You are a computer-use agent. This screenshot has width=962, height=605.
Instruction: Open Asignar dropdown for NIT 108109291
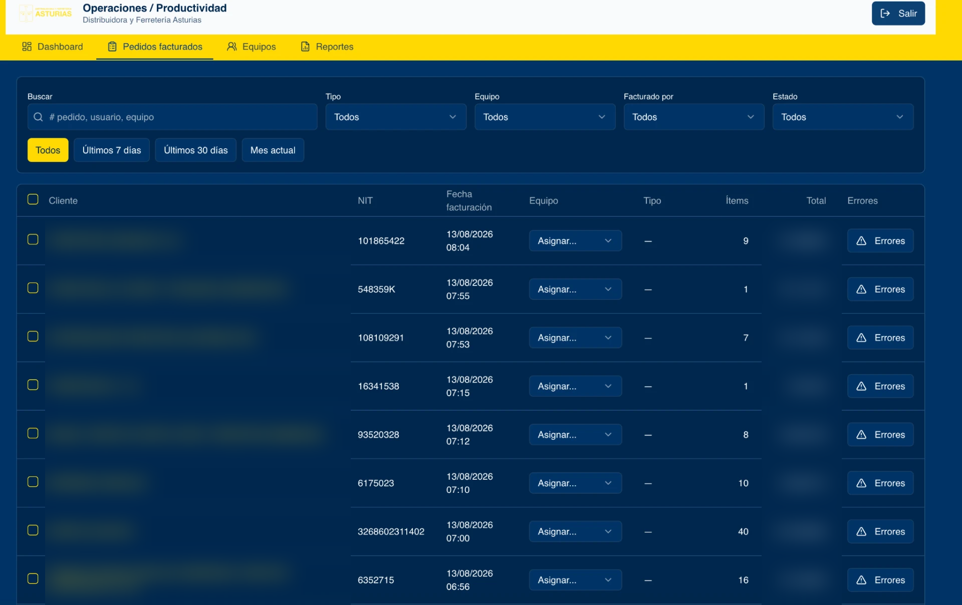(575, 338)
